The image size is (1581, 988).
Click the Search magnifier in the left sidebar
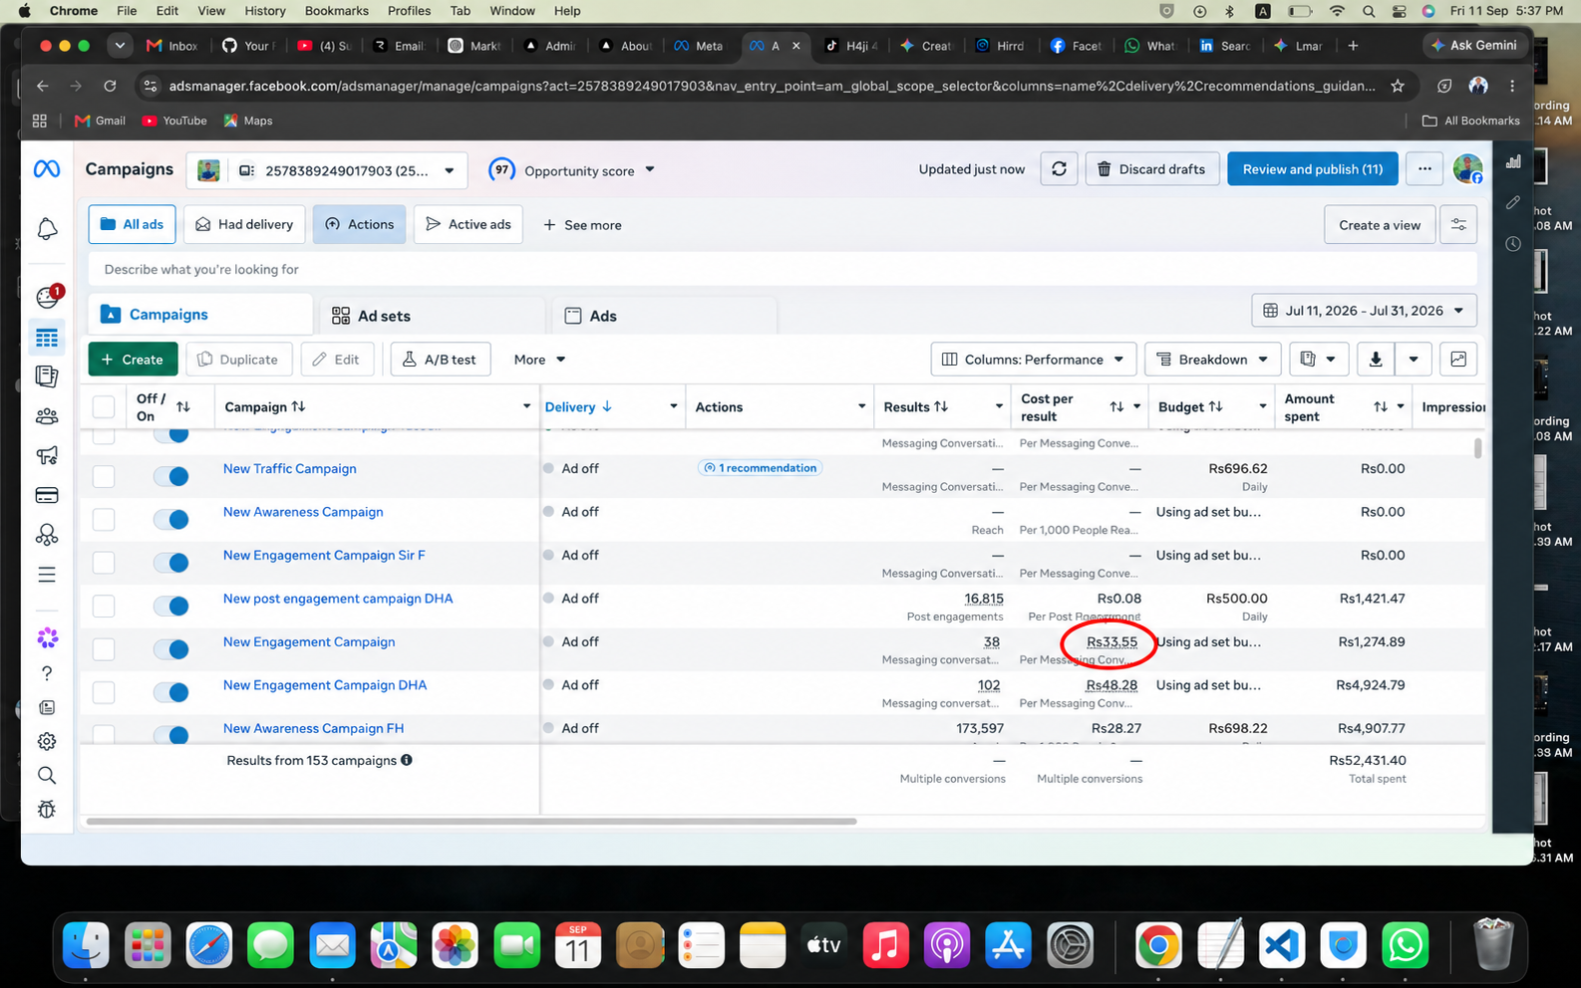tap(47, 775)
